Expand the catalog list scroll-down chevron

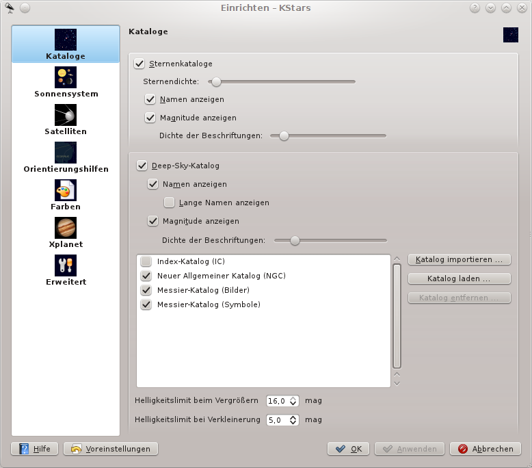[397, 382]
